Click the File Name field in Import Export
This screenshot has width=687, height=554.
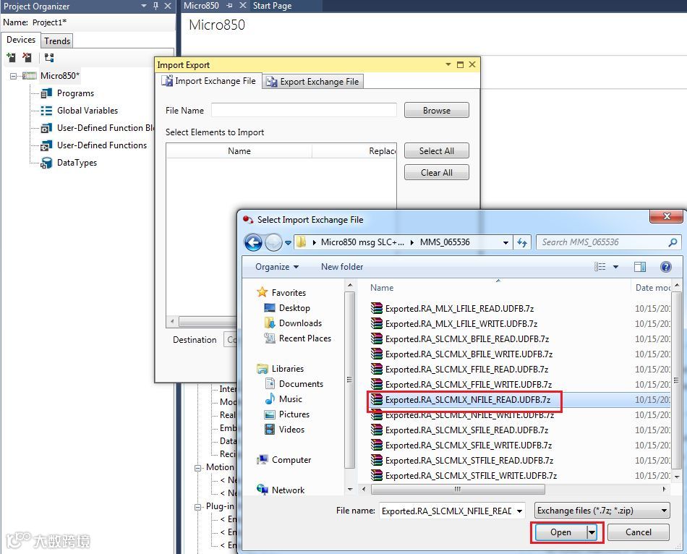point(304,110)
